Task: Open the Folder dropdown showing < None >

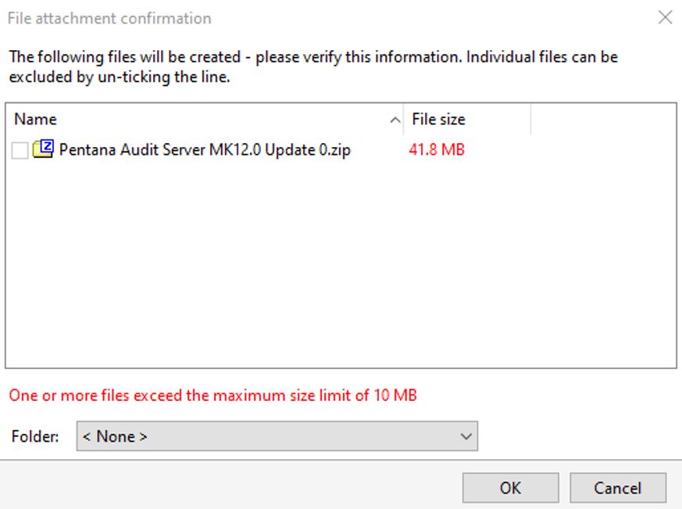Action: (x=277, y=436)
